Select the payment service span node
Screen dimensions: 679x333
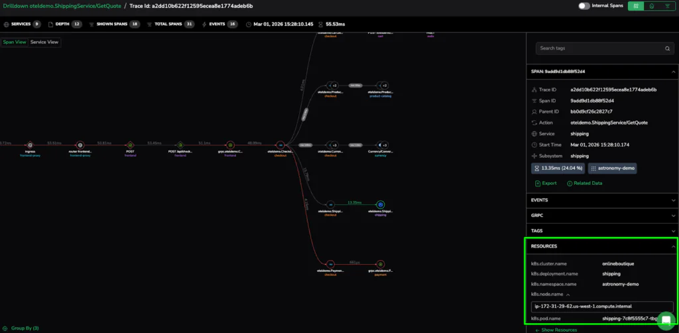click(x=381, y=264)
